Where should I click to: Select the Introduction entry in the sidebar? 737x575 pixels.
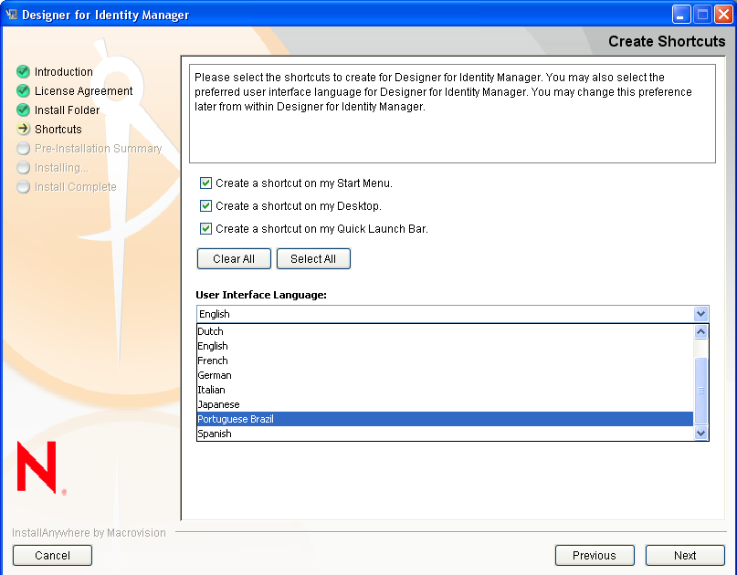tap(65, 71)
